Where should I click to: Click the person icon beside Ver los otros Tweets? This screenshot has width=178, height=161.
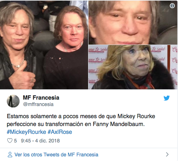point(10,155)
